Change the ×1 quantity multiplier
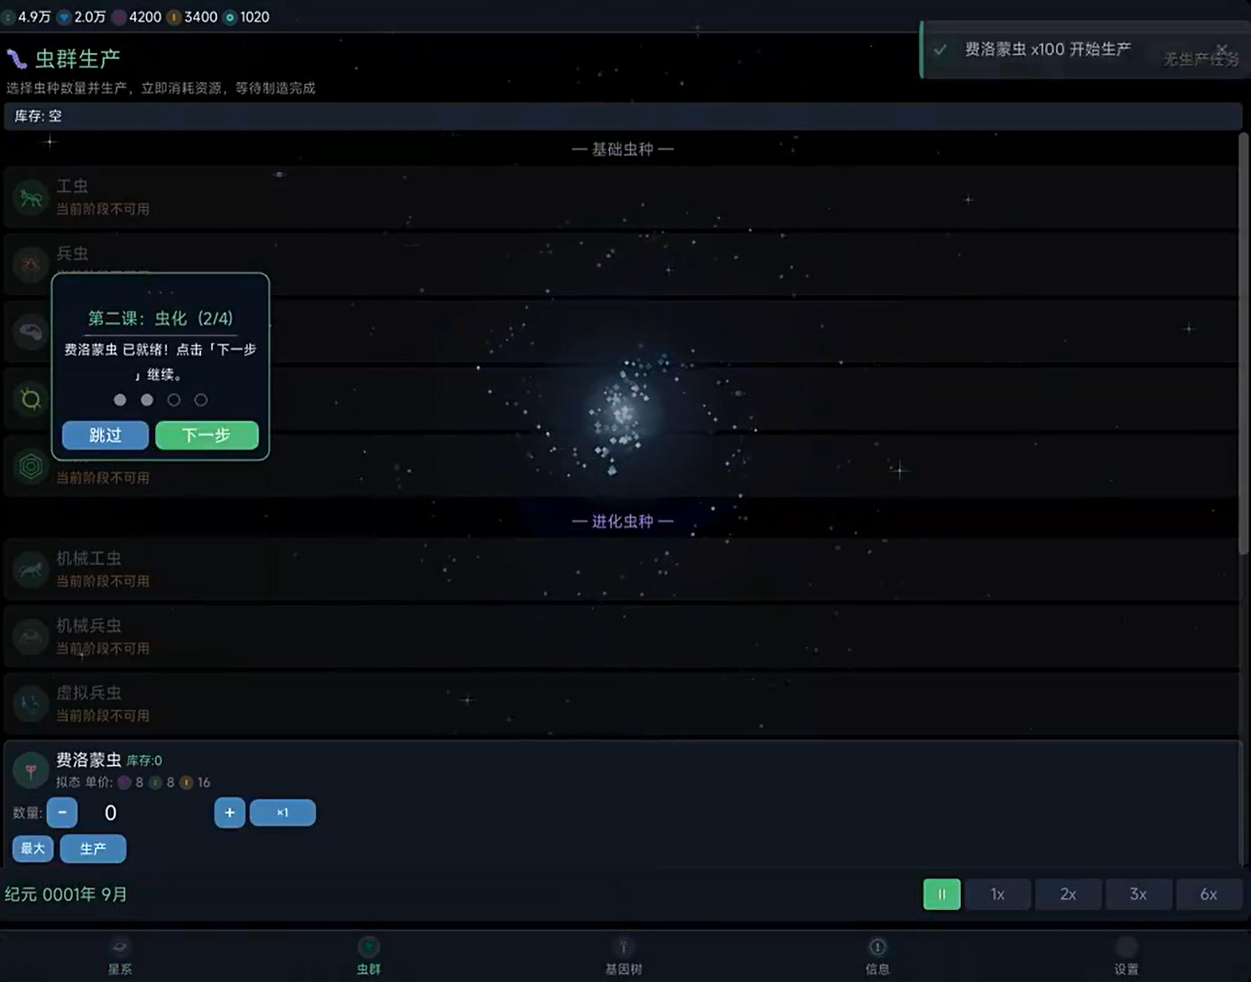 [283, 812]
